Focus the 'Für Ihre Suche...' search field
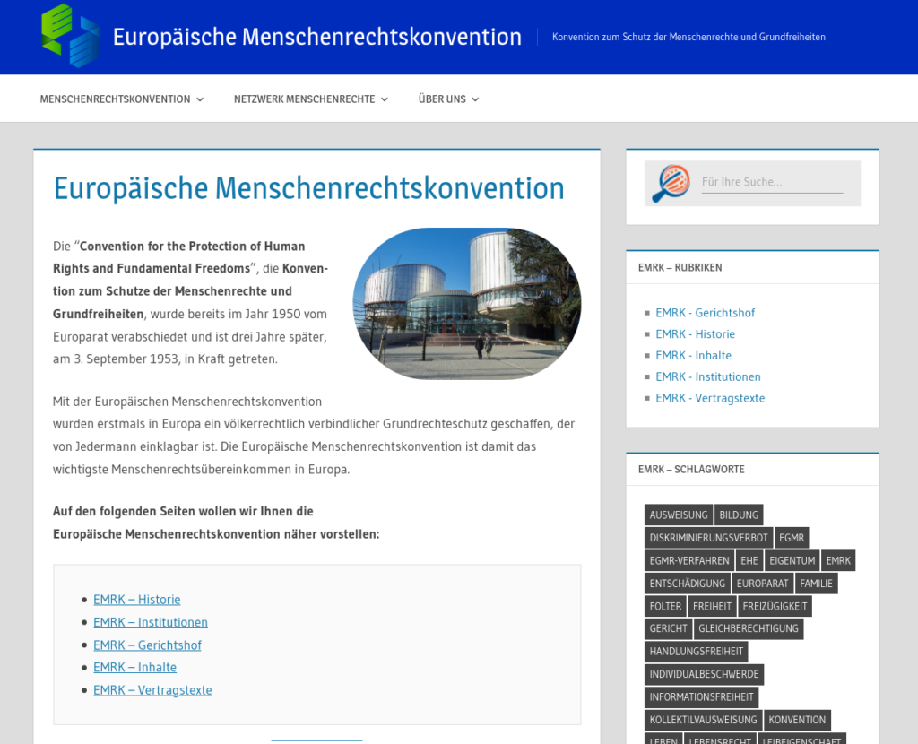Screen dimensions: 918x744 point(771,182)
